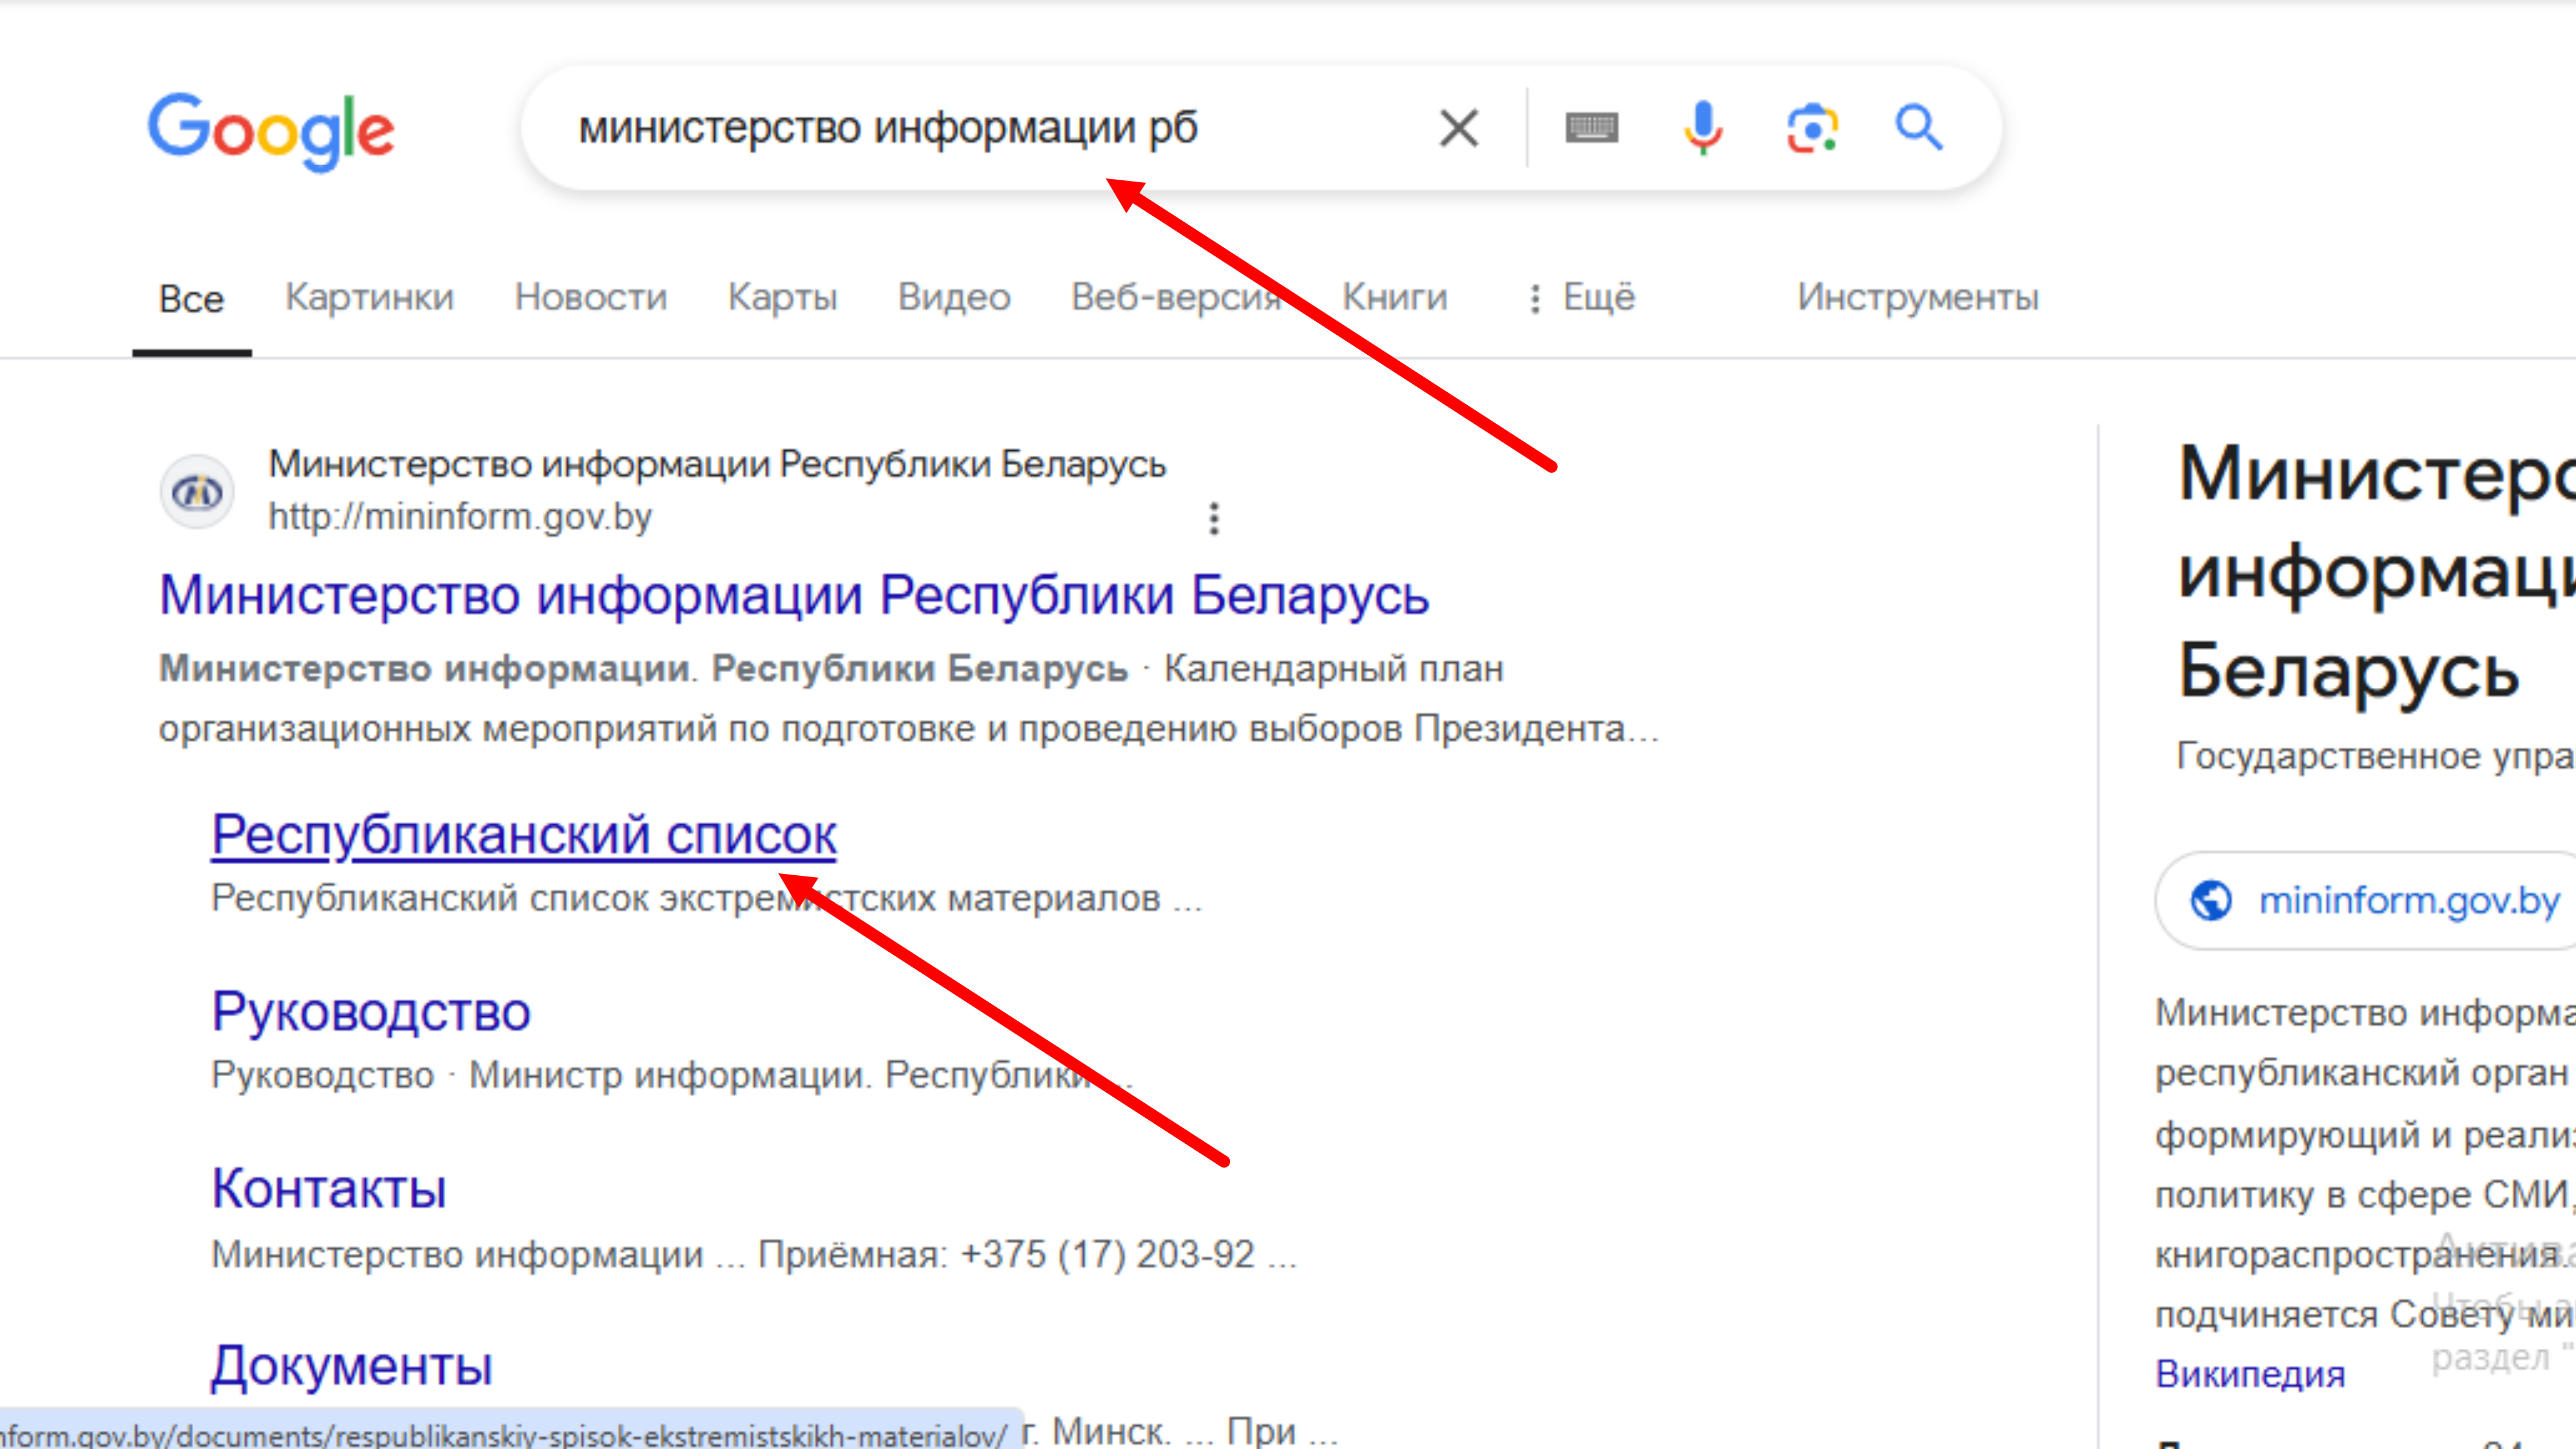Start voice search with the microphone
2576x1449 pixels.
[1702, 128]
